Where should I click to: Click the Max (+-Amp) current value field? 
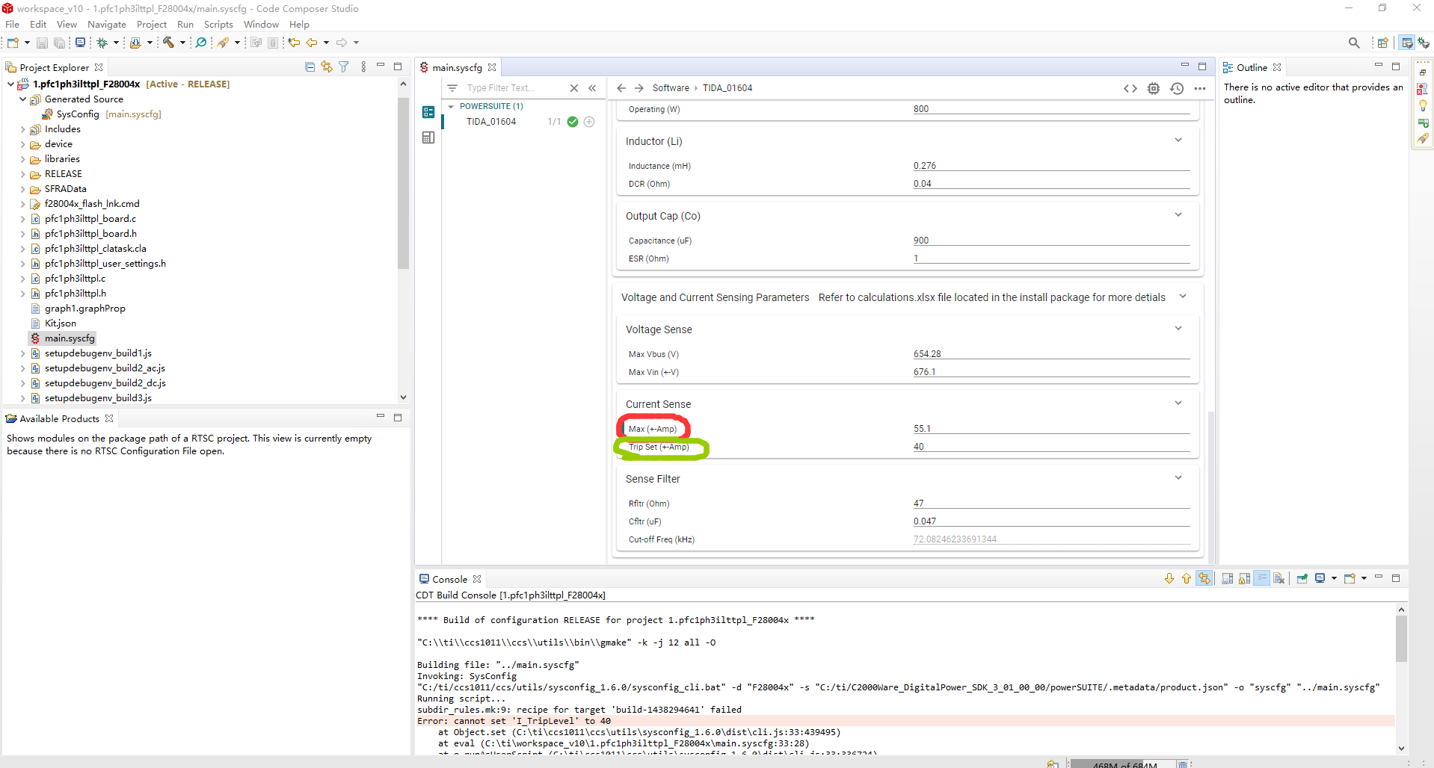pos(1051,429)
